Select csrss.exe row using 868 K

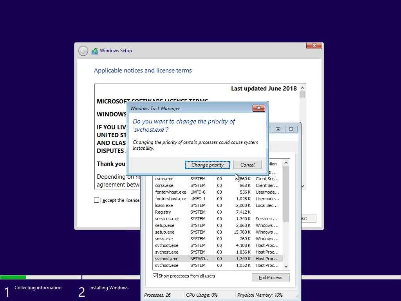(x=218, y=185)
